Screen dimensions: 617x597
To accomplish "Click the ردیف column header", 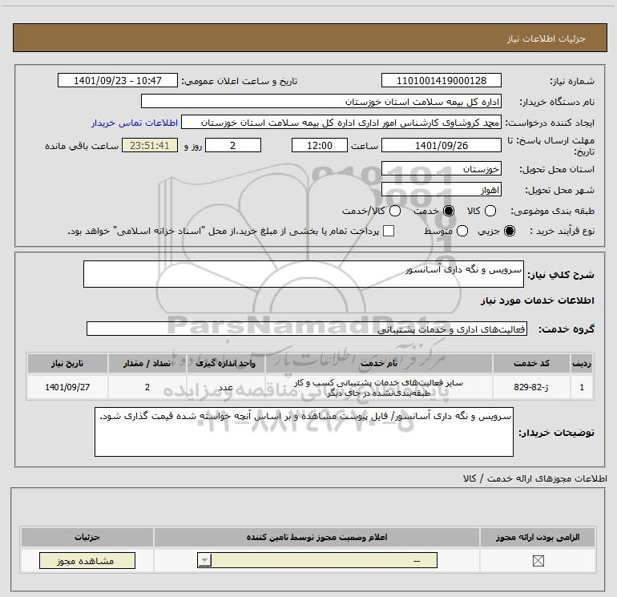I will click(582, 363).
